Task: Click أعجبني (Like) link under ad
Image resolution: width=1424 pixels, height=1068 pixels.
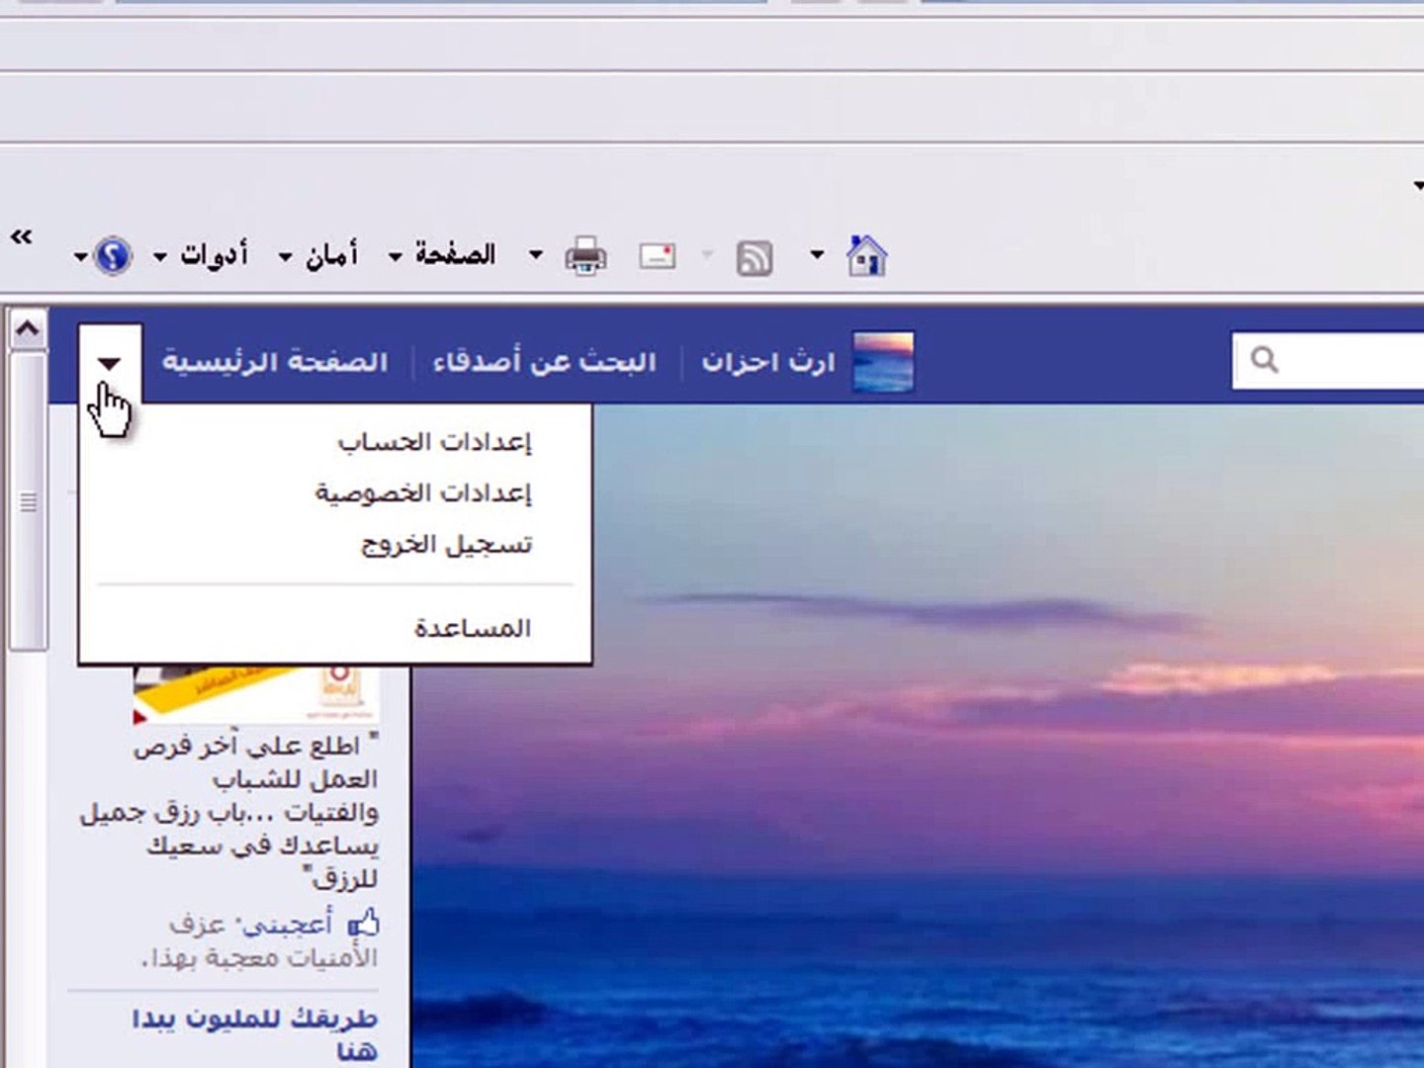Action: (289, 924)
